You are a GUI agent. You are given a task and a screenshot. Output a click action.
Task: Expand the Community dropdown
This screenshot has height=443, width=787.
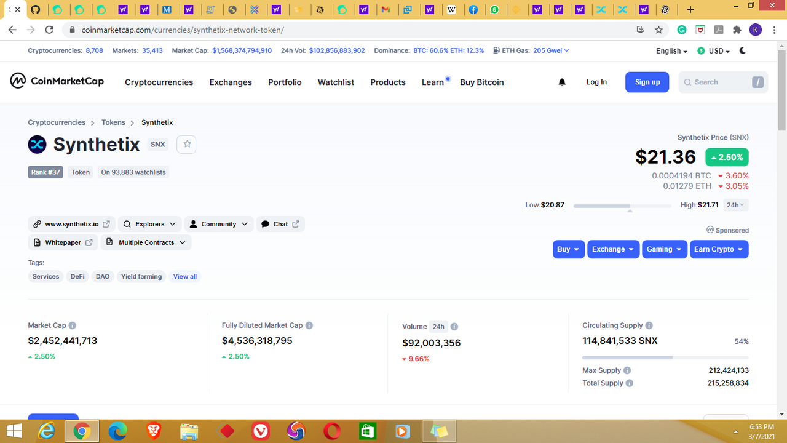pos(219,224)
